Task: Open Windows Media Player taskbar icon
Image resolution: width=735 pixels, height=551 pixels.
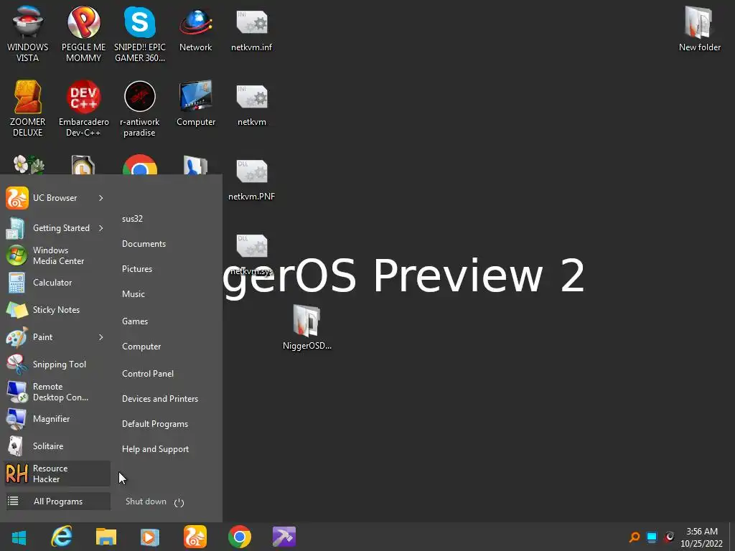Action: [x=150, y=537]
